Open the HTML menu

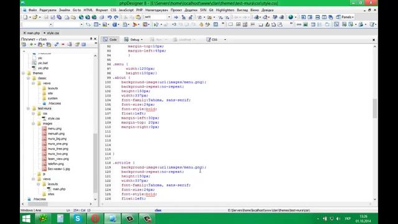pos(88,10)
